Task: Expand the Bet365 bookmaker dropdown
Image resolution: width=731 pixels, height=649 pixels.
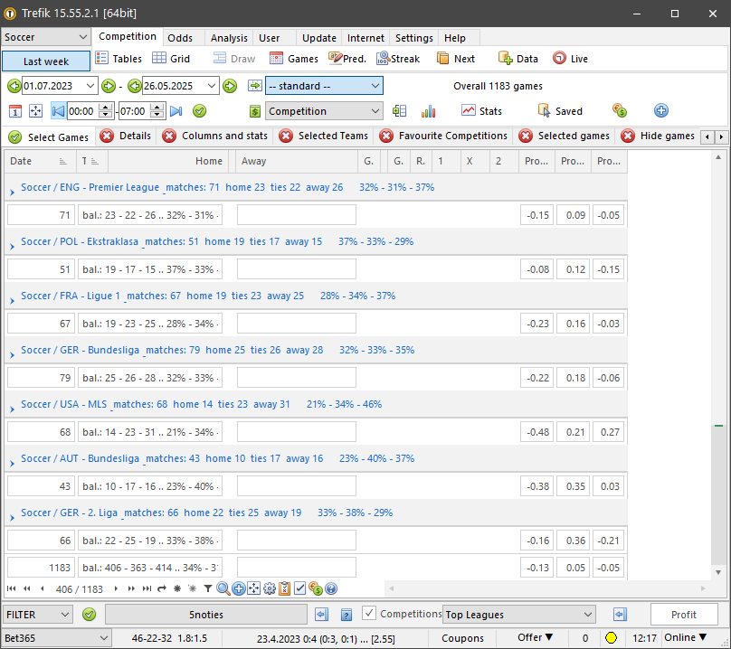Action: 60,638
